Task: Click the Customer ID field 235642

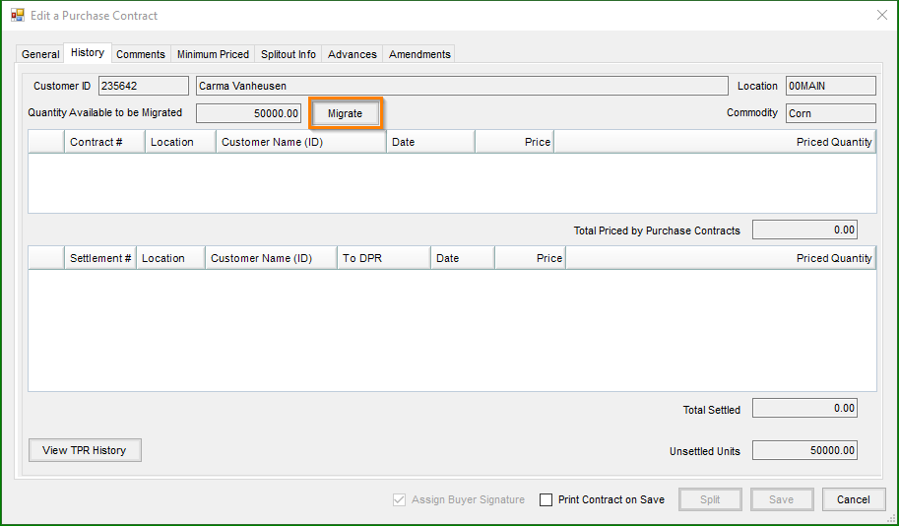Action: [144, 86]
